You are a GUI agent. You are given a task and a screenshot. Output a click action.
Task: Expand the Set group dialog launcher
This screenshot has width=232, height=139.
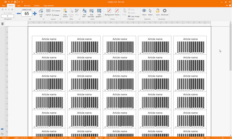43,19
